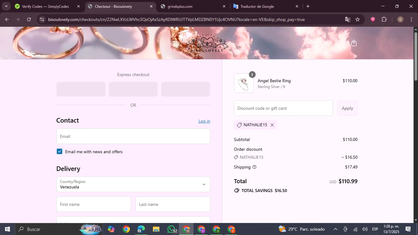Open the red shield extension icon
This screenshot has width=418, height=235.
(x=373, y=19)
